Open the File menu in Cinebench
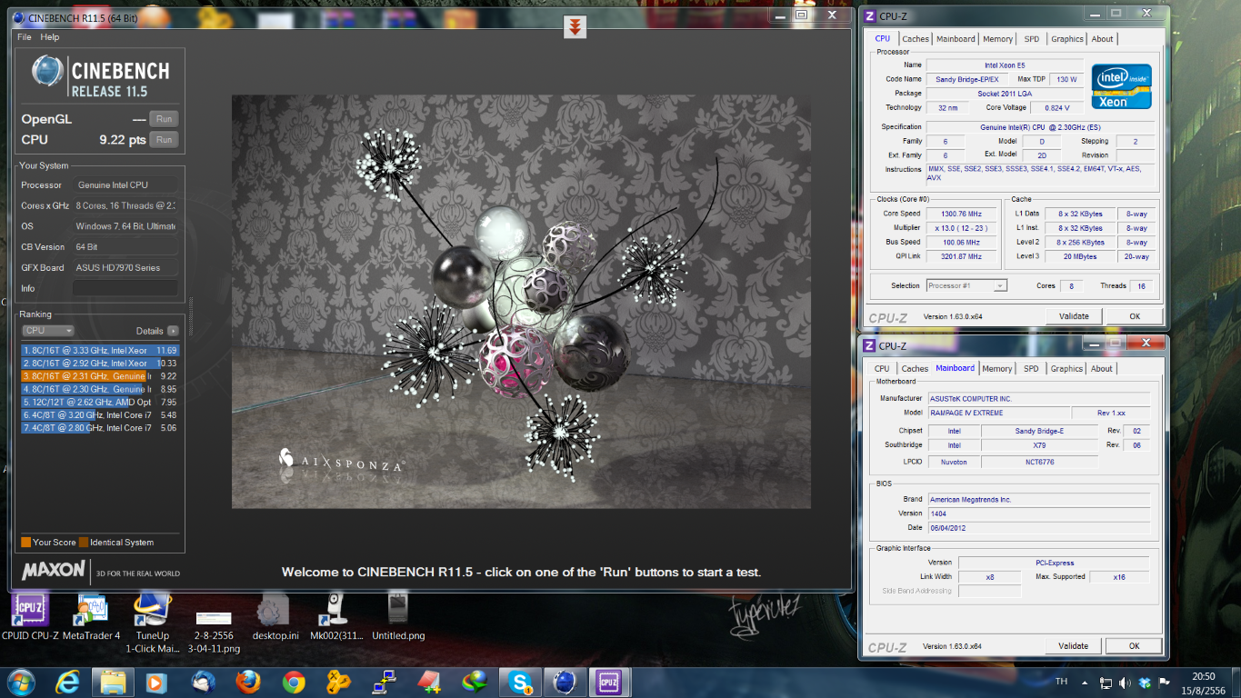Screen dimensions: 1241x698 click(25, 37)
